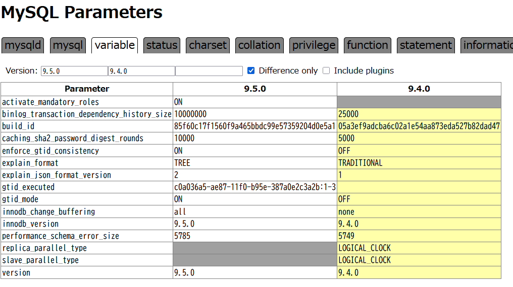Open the privilege tab
The height and width of the screenshot is (287, 513).
(x=314, y=45)
